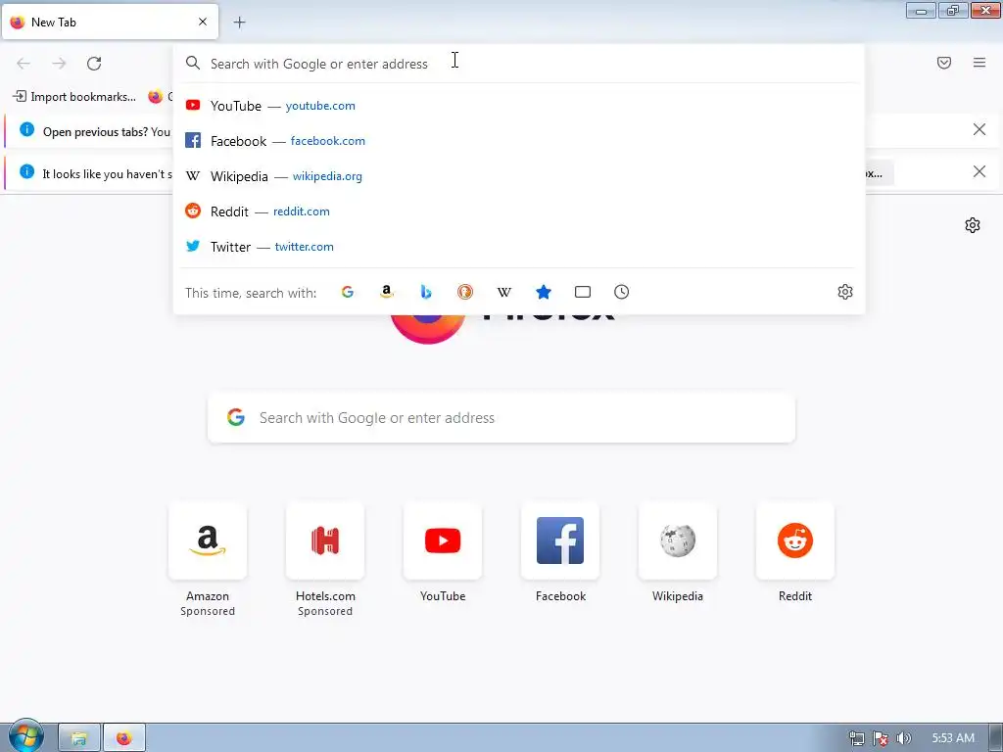Search this time with DuckDuckGo
The width and height of the screenshot is (1003, 752).
coord(465,292)
